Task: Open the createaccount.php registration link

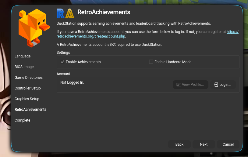Action: (91, 36)
